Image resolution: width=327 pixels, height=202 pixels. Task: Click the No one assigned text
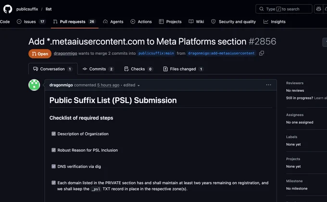click(300, 122)
